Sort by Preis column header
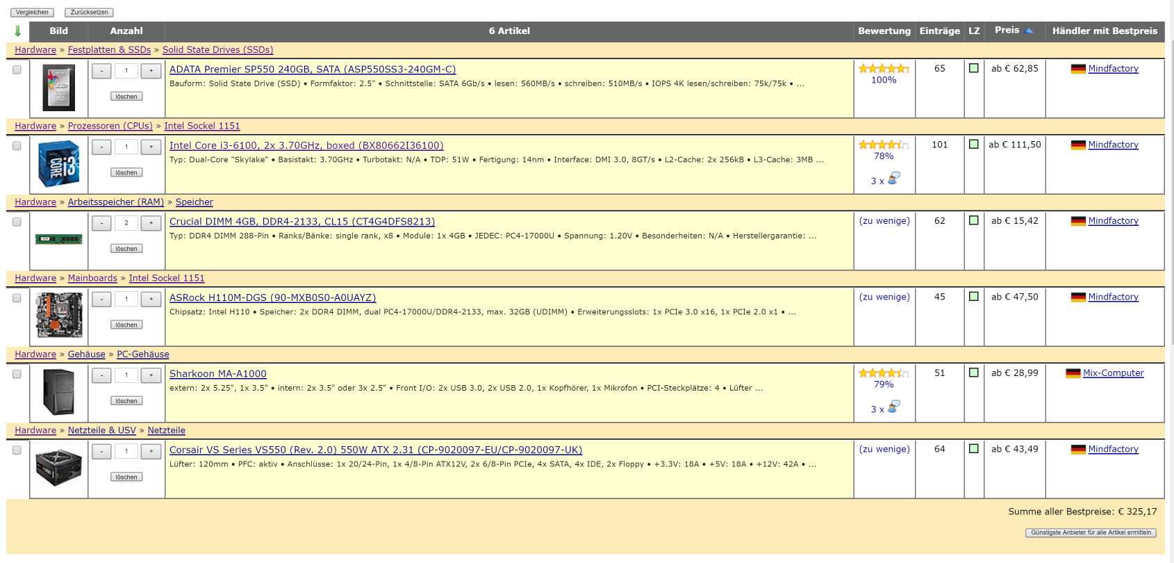The width and height of the screenshot is (1174, 563). click(1007, 31)
